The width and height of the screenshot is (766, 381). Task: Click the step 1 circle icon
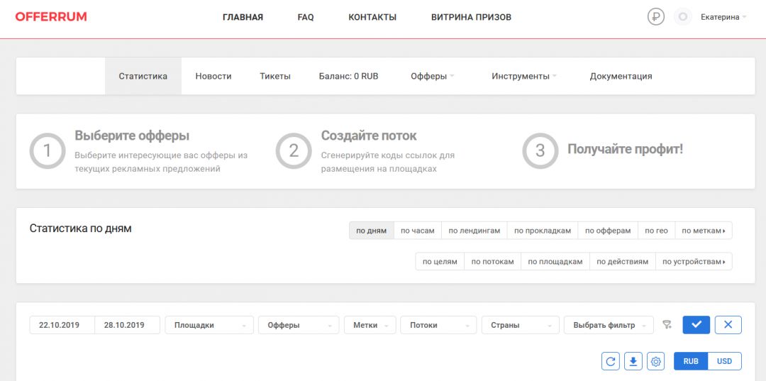pos(48,151)
